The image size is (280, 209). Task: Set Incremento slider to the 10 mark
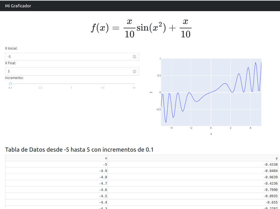[x=134, y=84]
